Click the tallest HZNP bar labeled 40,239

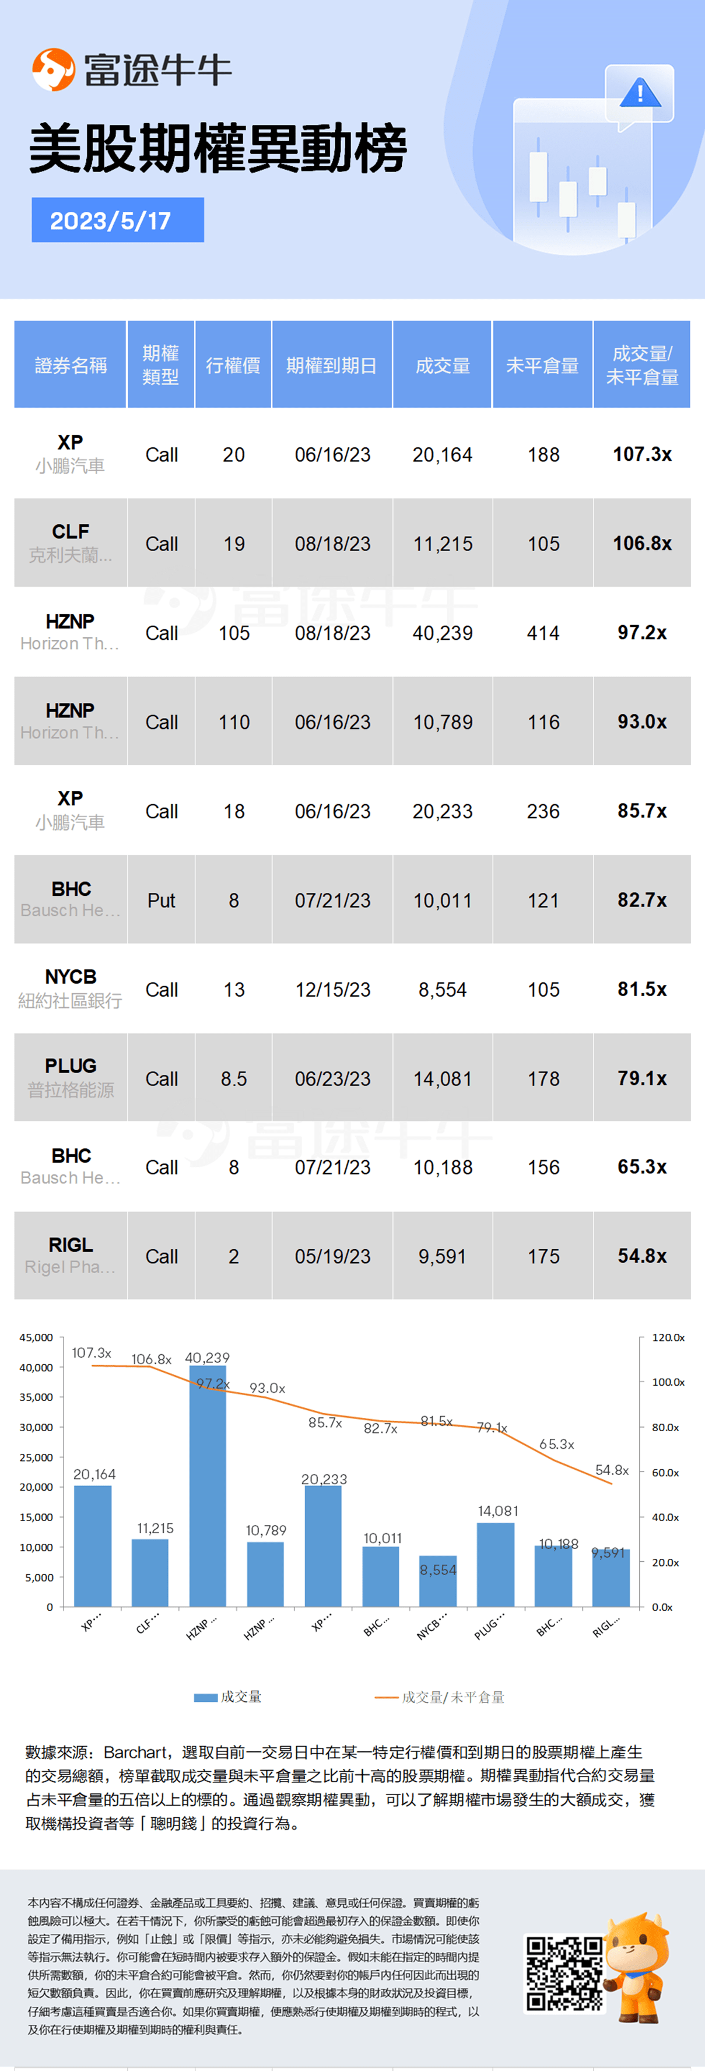[208, 1487]
